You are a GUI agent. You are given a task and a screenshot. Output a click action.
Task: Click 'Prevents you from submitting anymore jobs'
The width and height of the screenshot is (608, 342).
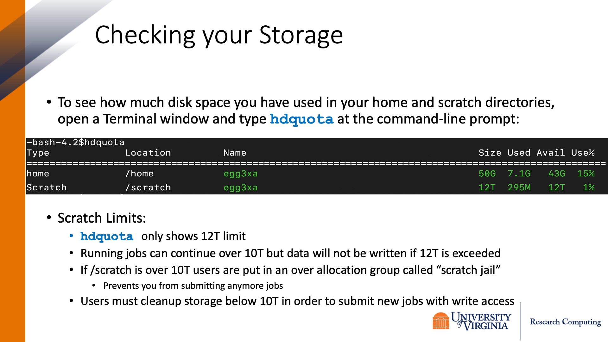(193, 286)
